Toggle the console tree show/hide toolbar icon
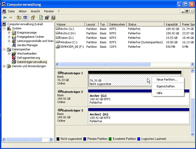Screen dimensions: 196x149 25,18
